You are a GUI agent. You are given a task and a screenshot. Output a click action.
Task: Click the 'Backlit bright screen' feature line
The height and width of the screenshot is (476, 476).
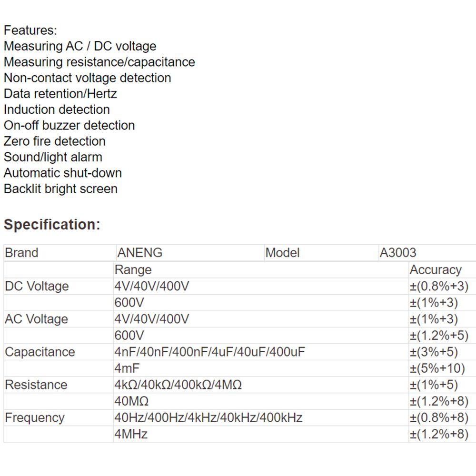point(60,188)
